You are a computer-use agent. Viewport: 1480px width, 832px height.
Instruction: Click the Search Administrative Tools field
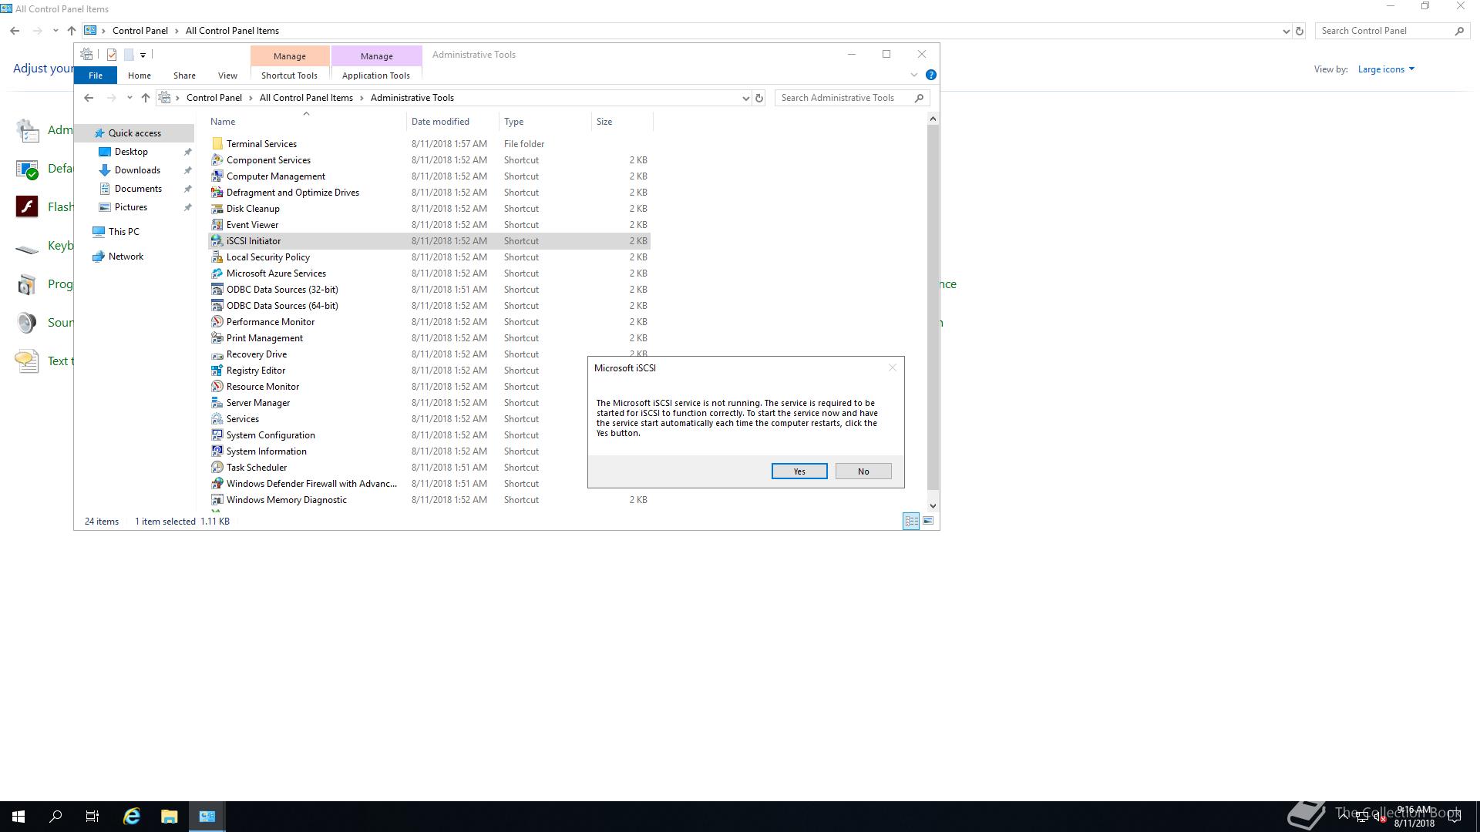tap(844, 98)
